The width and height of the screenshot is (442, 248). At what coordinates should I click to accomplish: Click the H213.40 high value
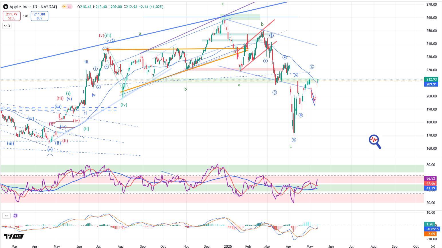[100, 7]
